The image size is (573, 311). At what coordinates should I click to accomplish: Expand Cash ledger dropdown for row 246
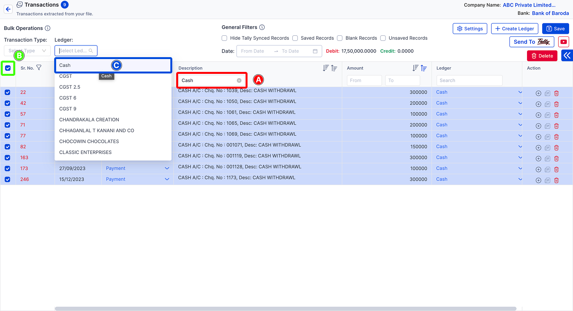(x=520, y=179)
